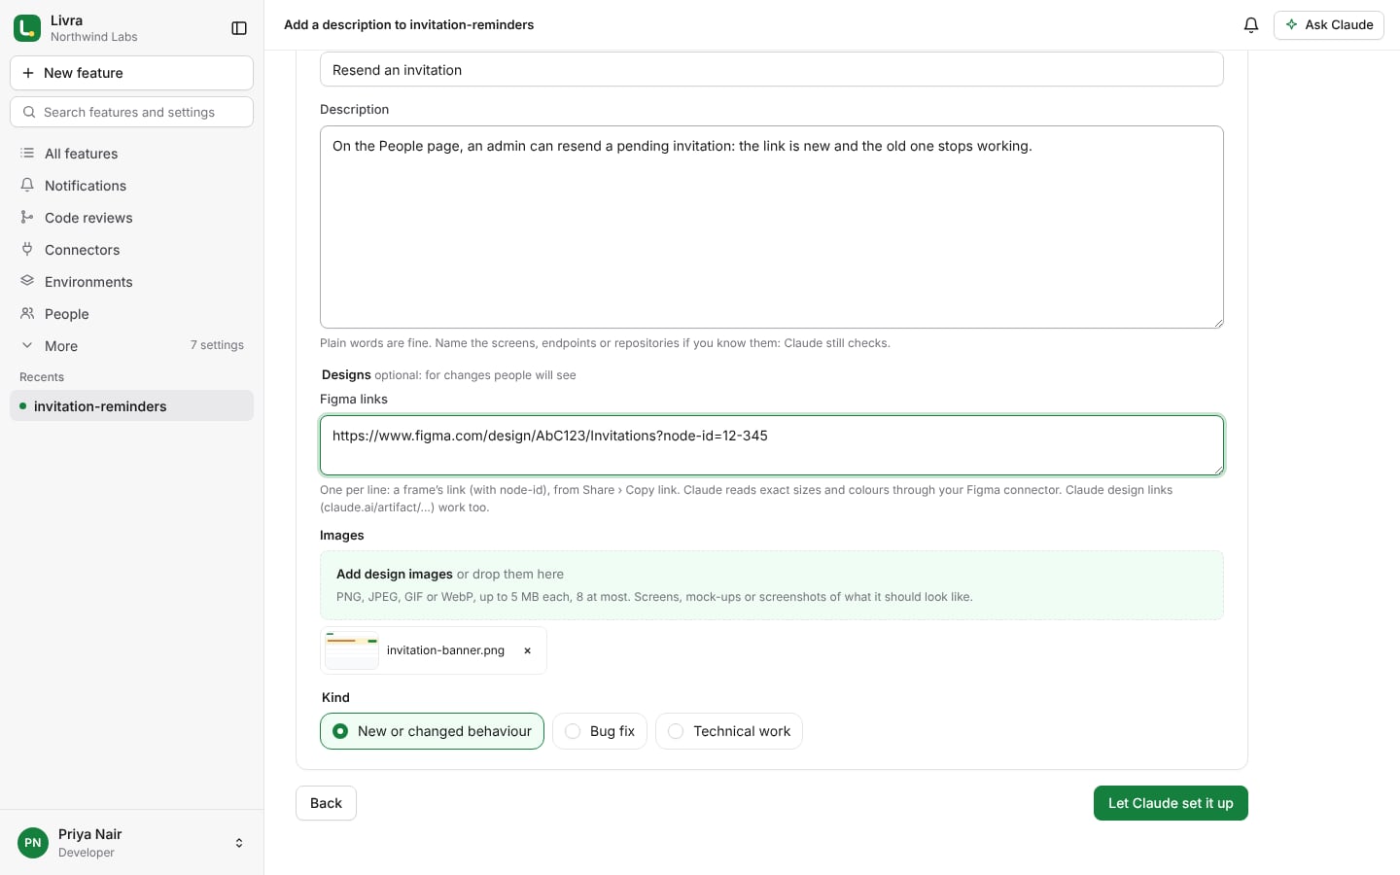Open notifications bell in top bar

[x=1251, y=25]
